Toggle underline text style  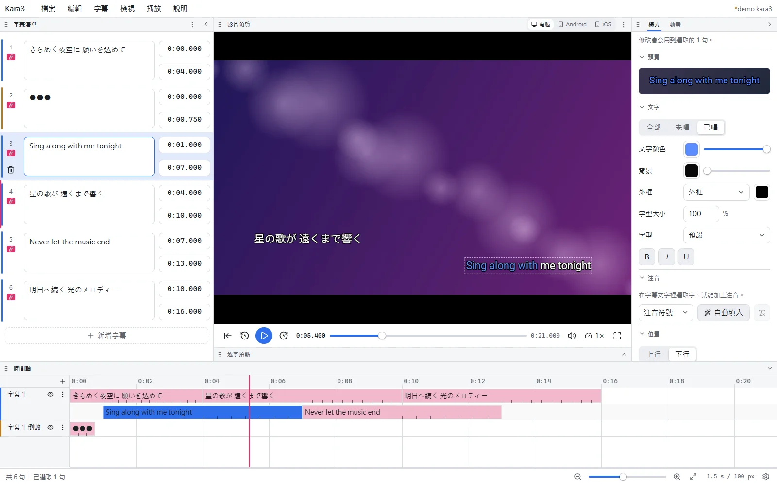pyautogui.click(x=686, y=257)
